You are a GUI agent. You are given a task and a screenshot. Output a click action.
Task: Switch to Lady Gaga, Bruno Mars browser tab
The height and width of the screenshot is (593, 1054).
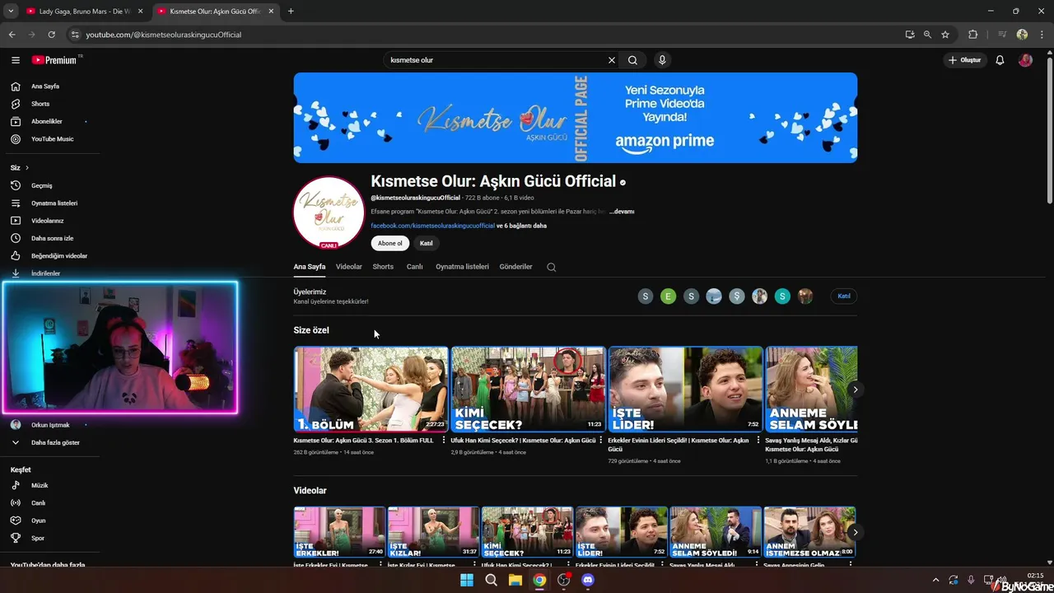[84, 12]
